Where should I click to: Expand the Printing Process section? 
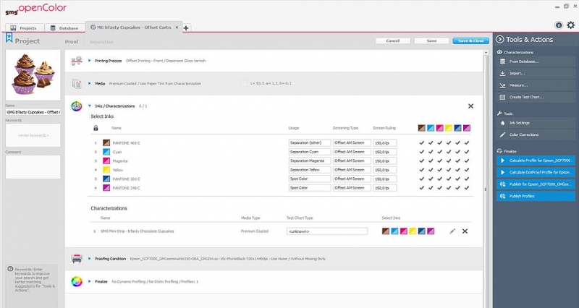click(x=89, y=61)
